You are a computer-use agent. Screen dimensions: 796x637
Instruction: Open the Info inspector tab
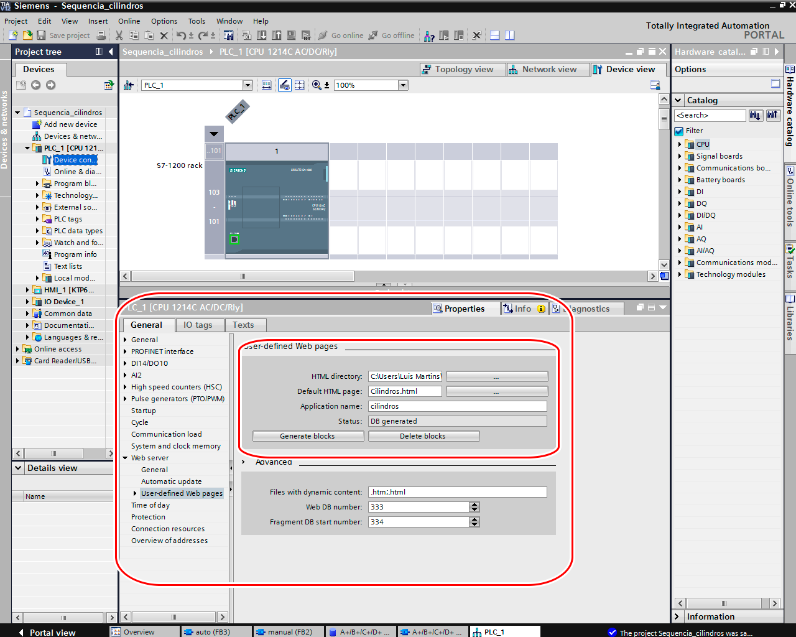524,309
